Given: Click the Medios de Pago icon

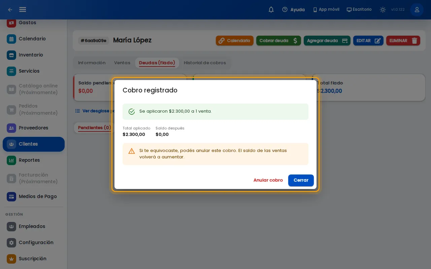Looking at the screenshot, I should pyautogui.click(x=11, y=196).
